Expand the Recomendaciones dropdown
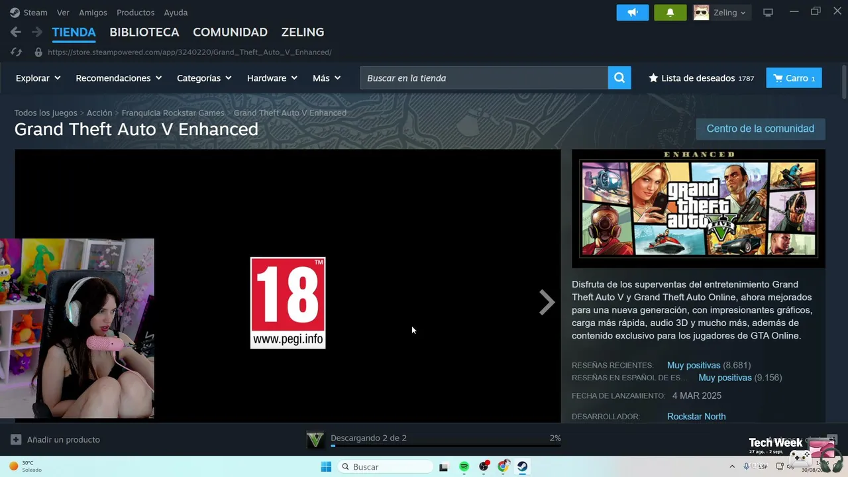This screenshot has height=477, width=848. [x=119, y=78]
